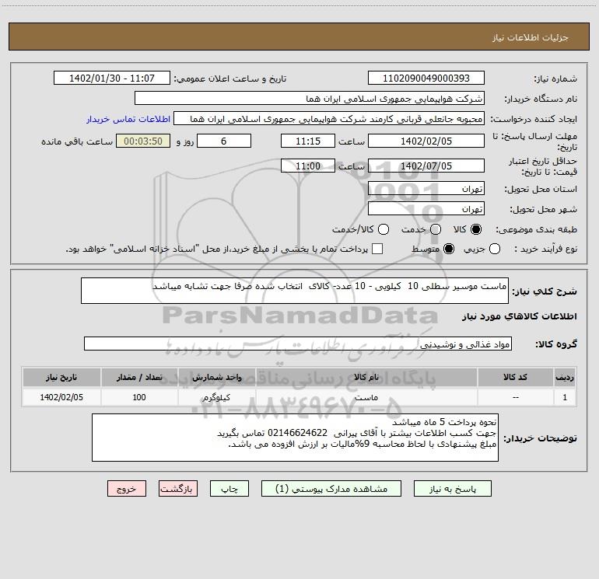Viewport: 599px width, 579px height.
Task: Select the کالا/خدمت radio button
Action: (384, 229)
